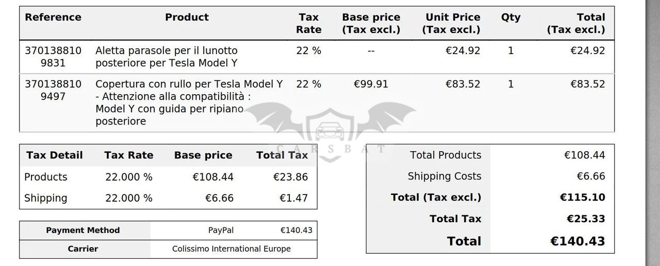Click the €99.91 base price cell

click(x=371, y=84)
